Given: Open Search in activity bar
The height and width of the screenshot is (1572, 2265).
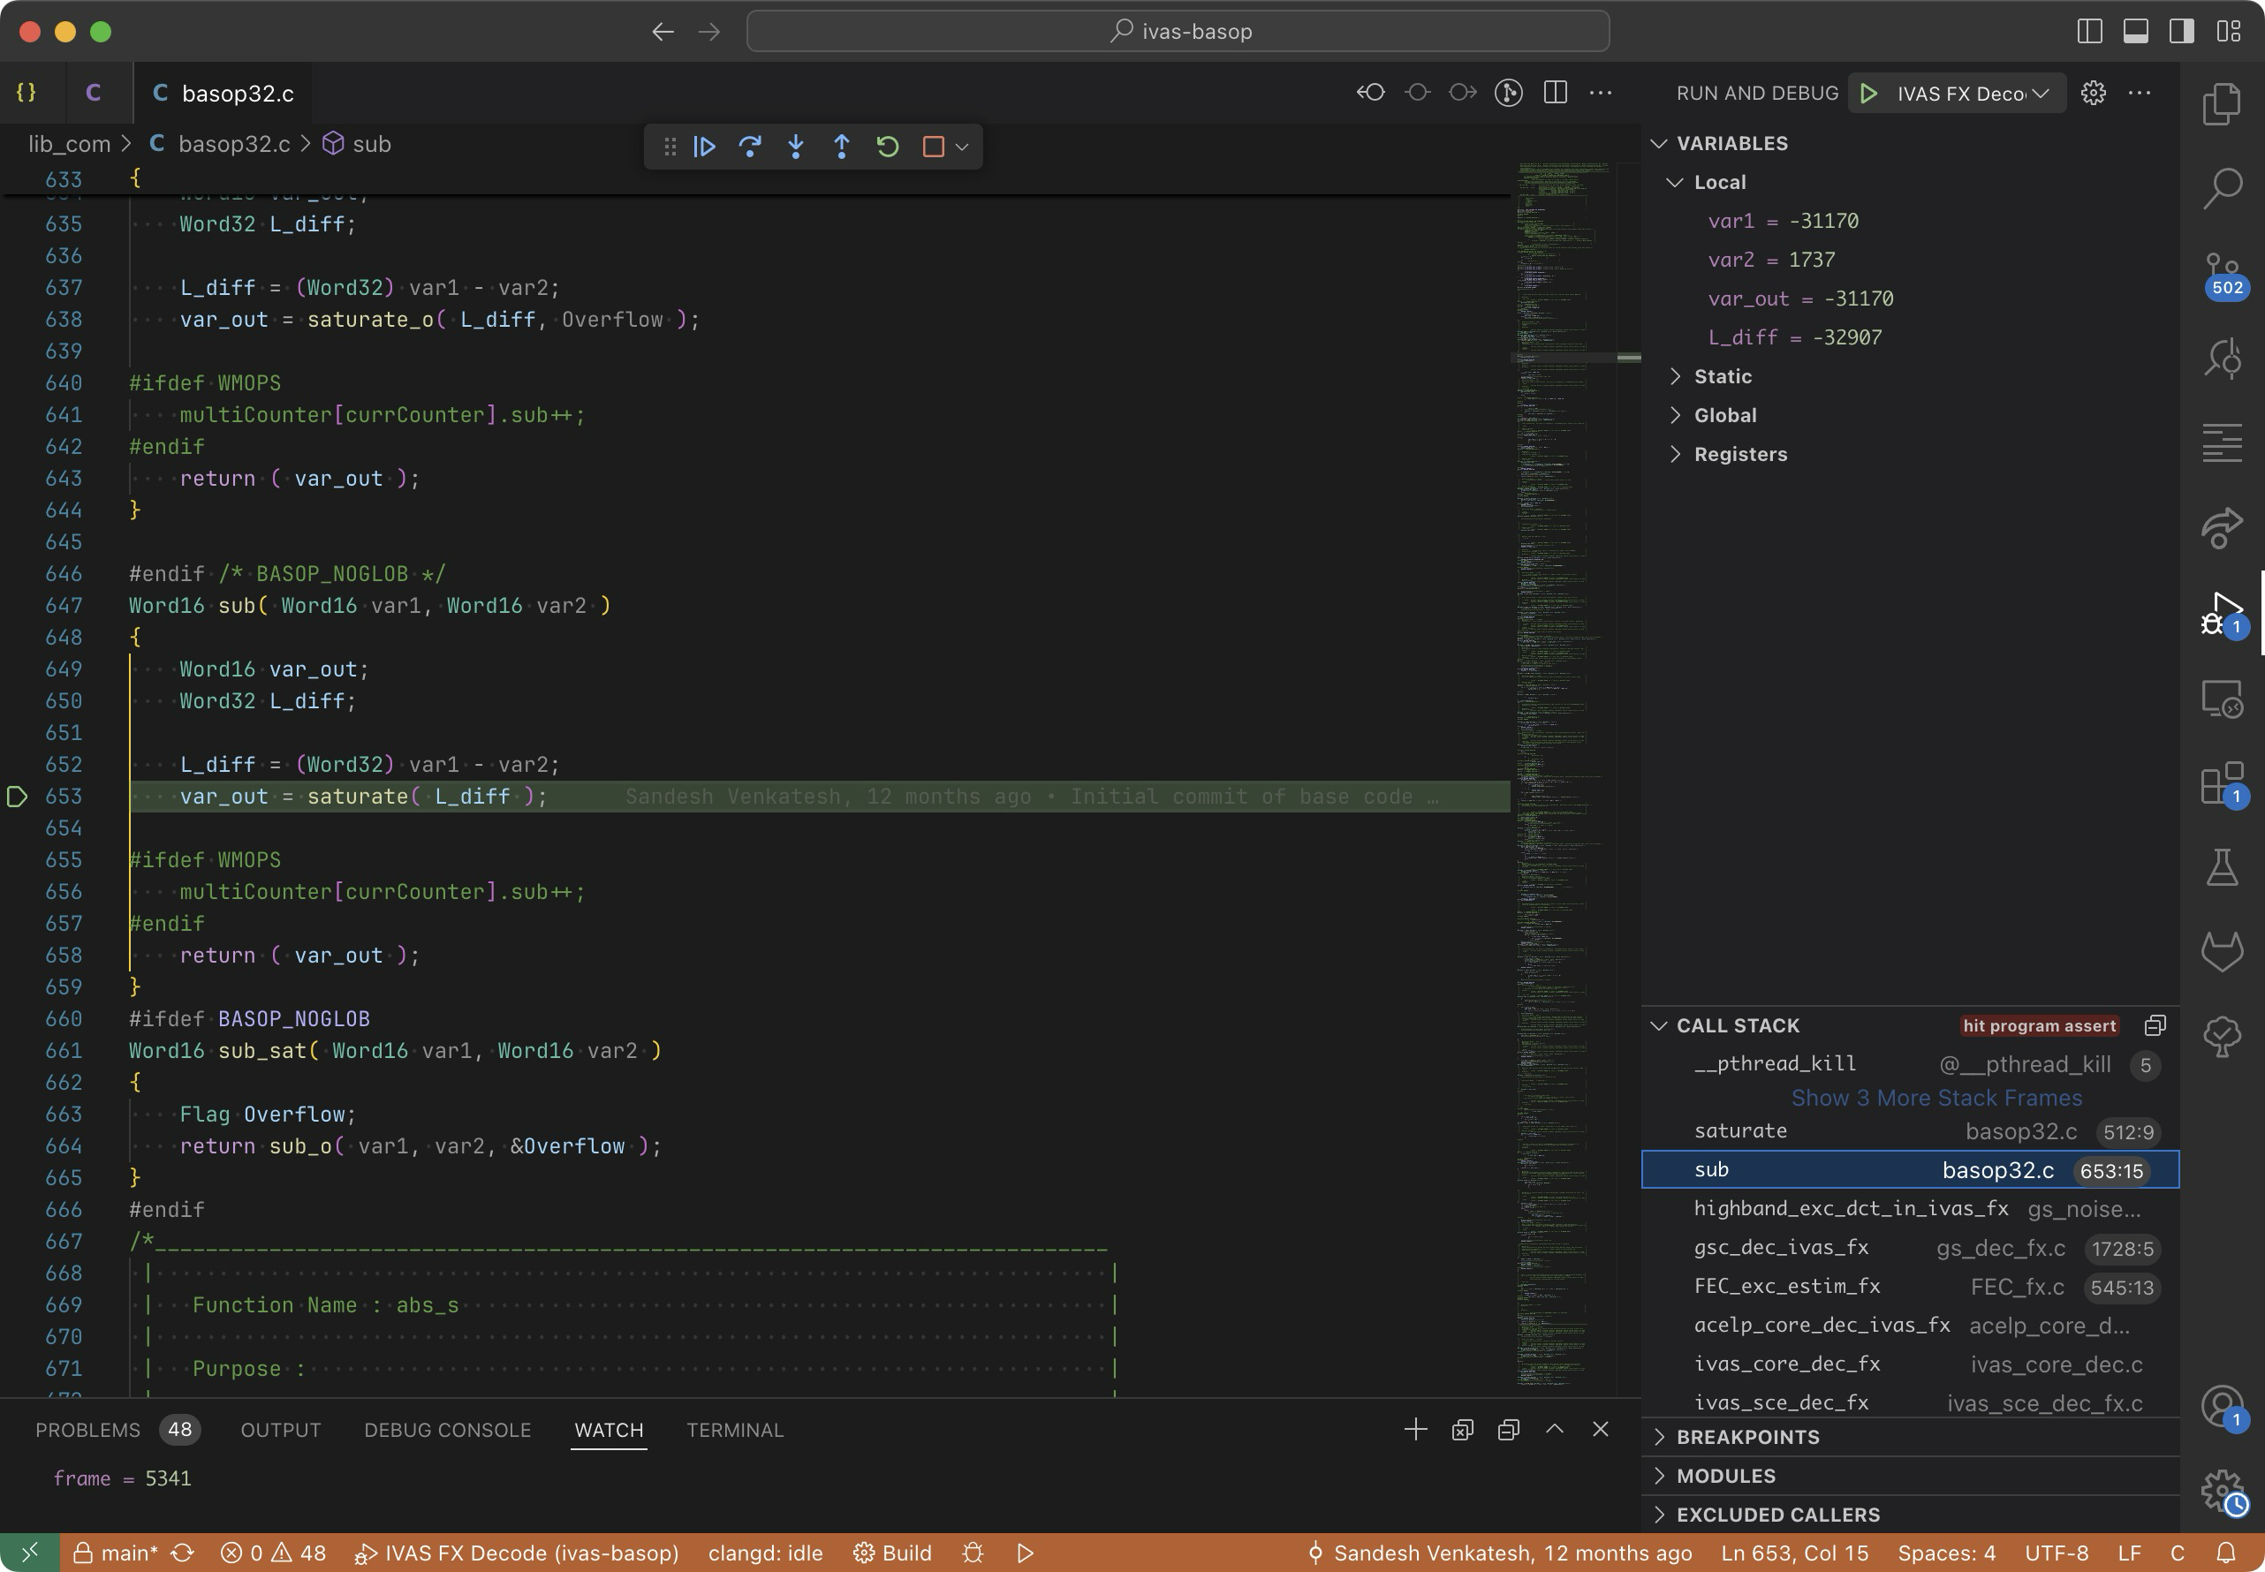Looking at the screenshot, I should (x=2222, y=187).
